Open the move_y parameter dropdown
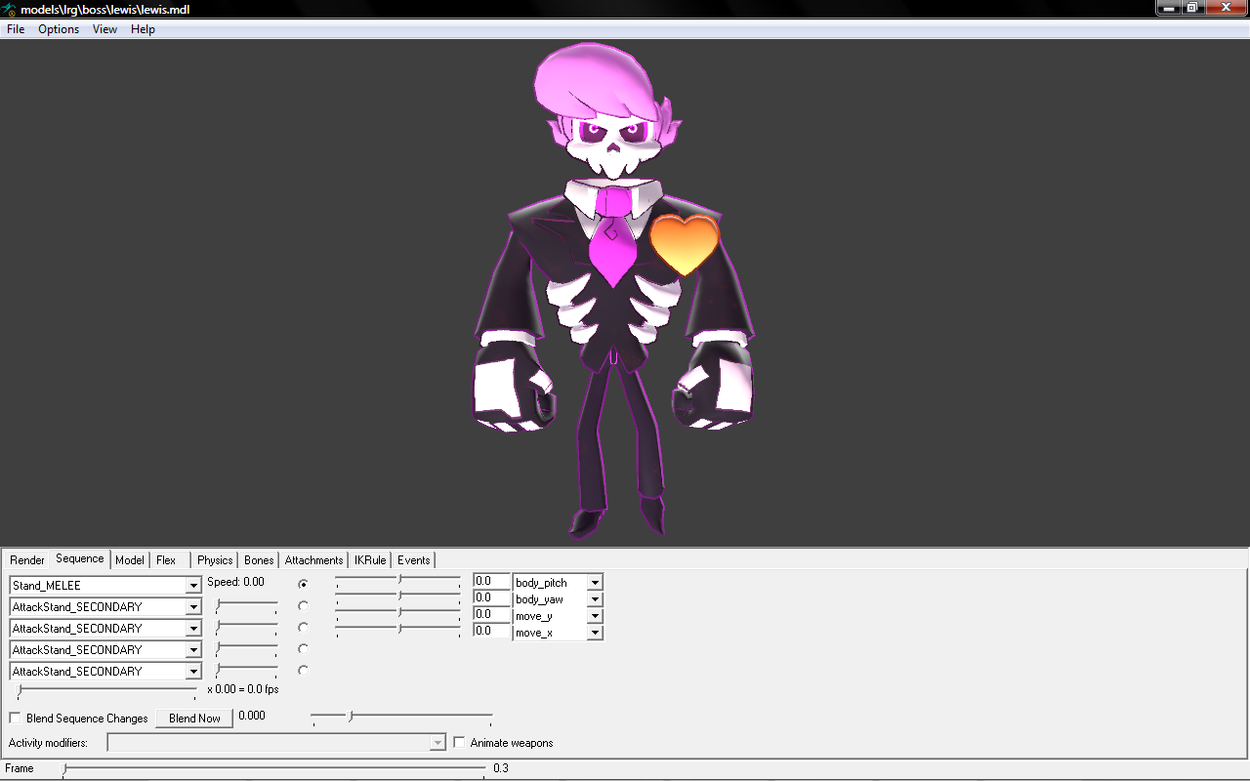This screenshot has height=781, width=1250. (596, 616)
